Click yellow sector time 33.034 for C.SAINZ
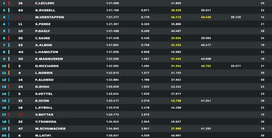This screenshot has height=138, width=272. point(176,38)
